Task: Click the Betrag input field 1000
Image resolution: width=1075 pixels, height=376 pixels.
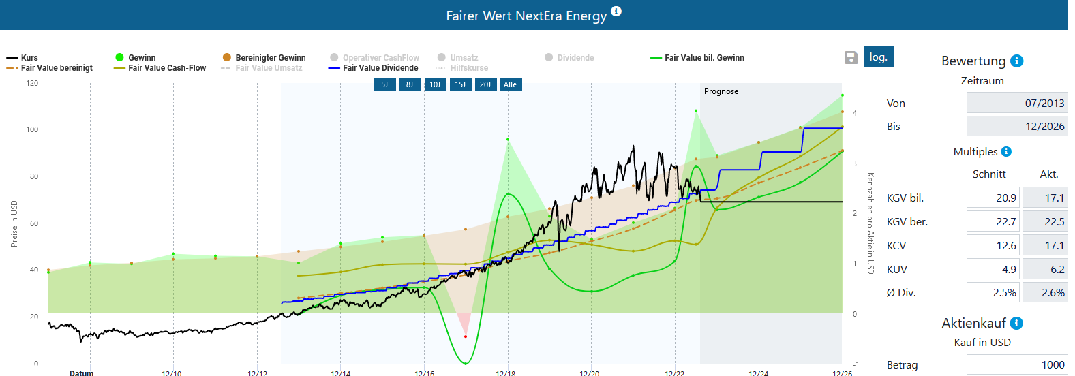Action: point(1017,364)
